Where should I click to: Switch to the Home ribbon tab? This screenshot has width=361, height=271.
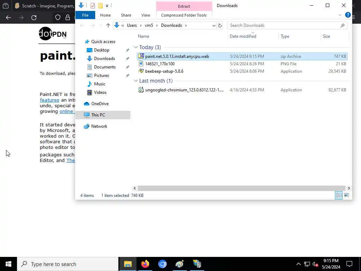105,15
